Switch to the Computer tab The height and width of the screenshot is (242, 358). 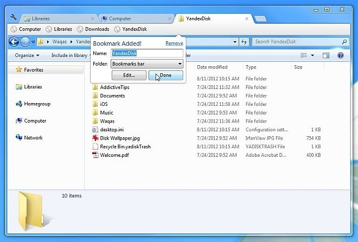pyautogui.click(x=137, y=18)
